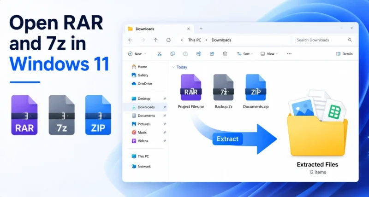This screenshot has height=197, width=369.
Task: Click the Rename toolbar icon
Action: click(199, 54)
